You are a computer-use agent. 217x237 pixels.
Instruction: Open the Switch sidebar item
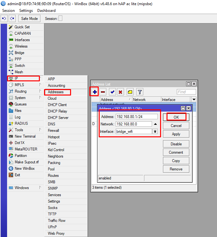pos(25,66)
